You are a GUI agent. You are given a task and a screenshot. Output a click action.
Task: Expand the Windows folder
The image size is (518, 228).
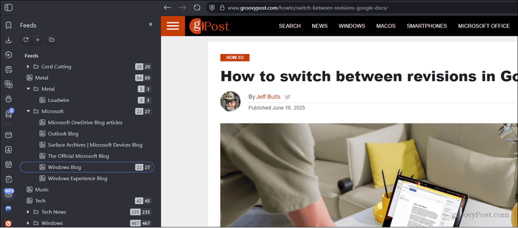[x=28, y=223]
